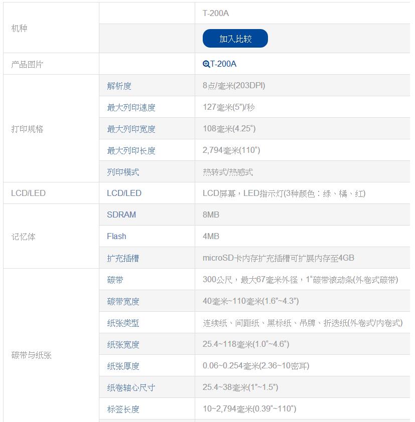The height and width of the screenshot is (422, 415).
Task: Open the T-200A product image link
Action: coord(223,64)
